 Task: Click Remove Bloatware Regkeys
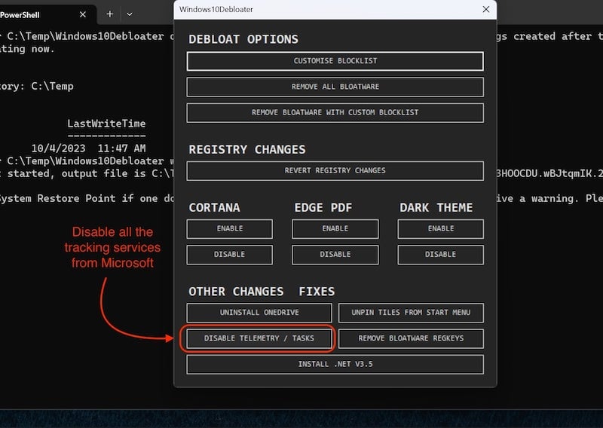(x=411, y=338)
